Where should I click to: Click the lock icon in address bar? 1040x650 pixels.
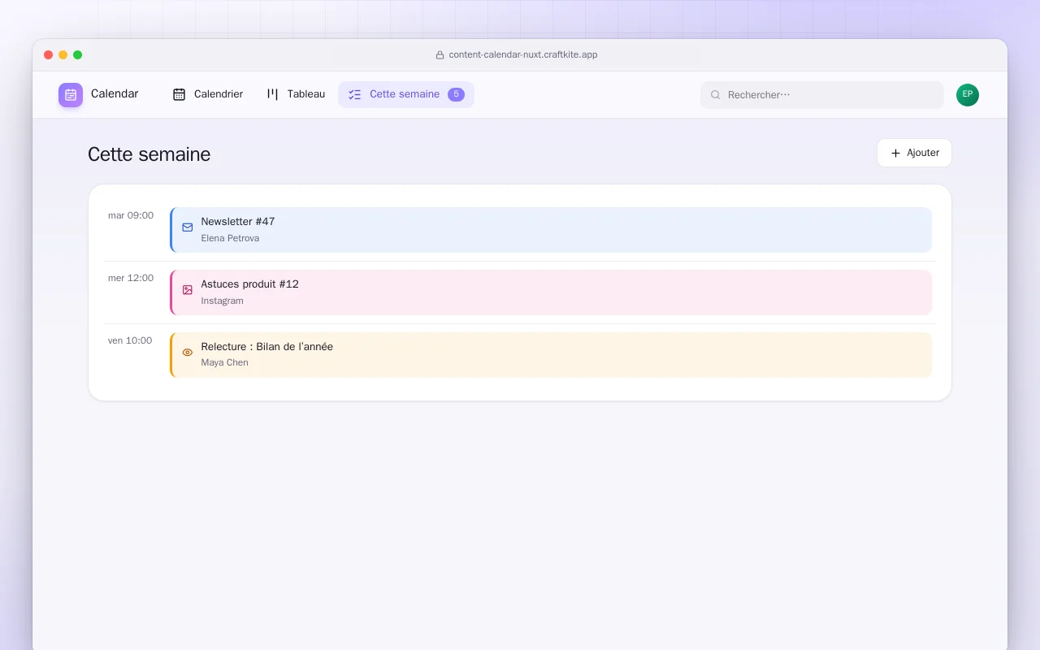click(x=440, y=55)
